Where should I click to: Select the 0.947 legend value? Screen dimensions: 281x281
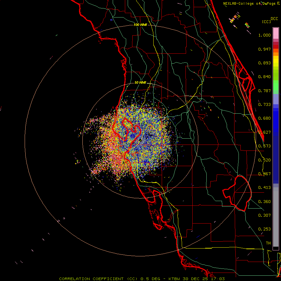coord(264,49)
